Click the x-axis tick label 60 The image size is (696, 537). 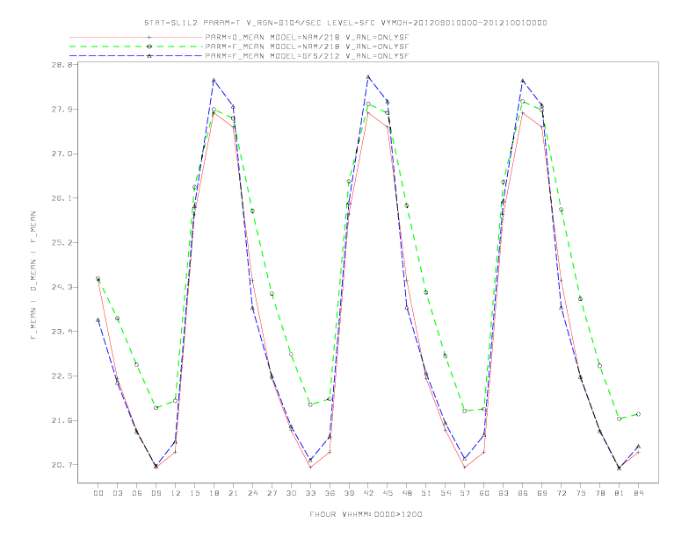point(484,493)
